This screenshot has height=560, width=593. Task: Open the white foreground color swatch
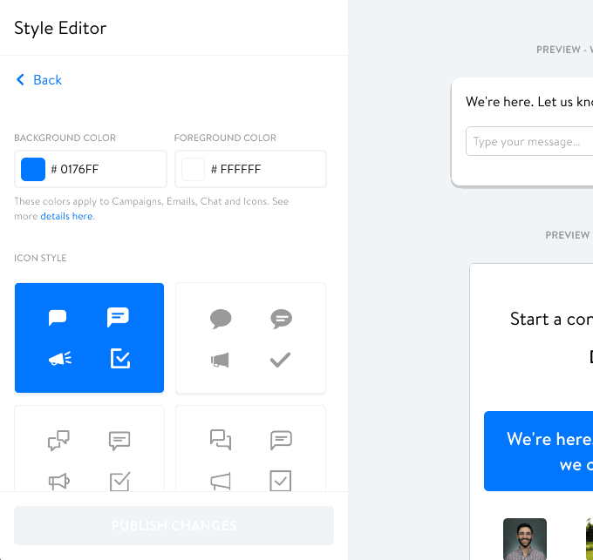click(193, 169)
